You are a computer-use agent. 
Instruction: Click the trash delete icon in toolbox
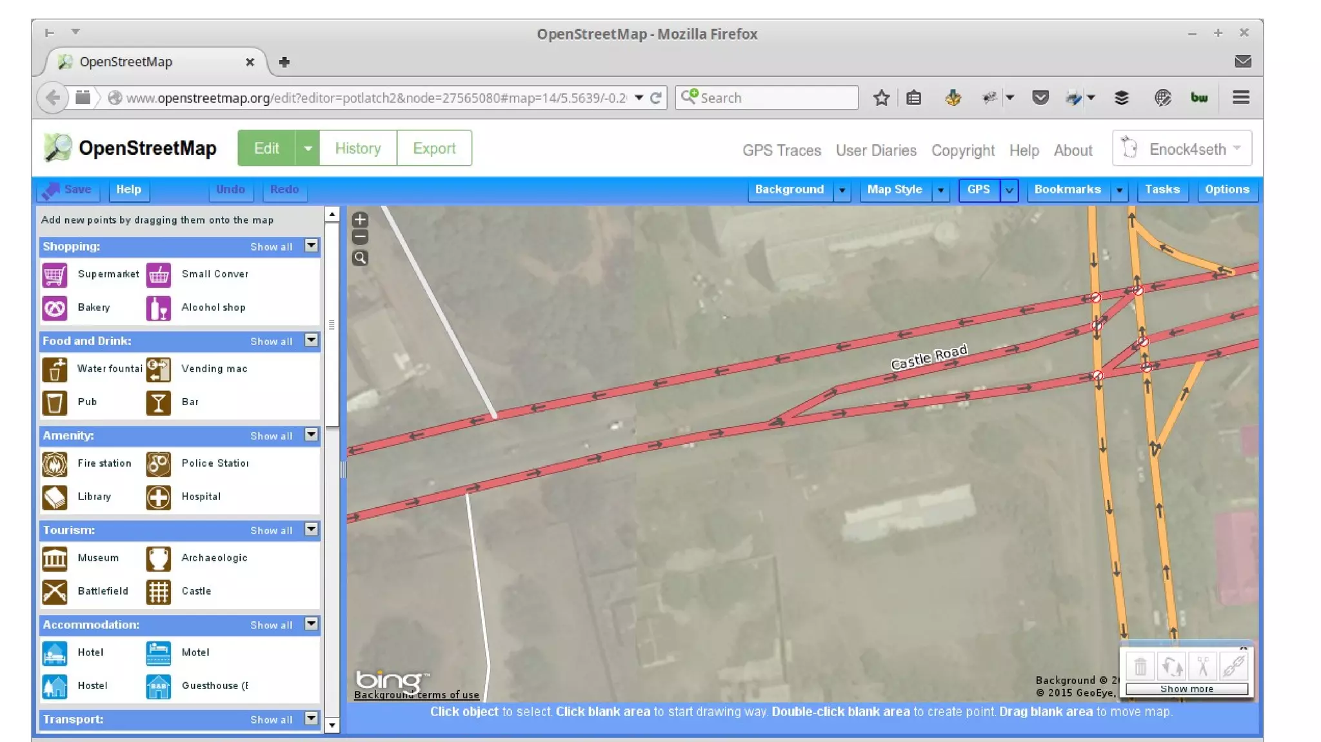(x=1140, y=666)
